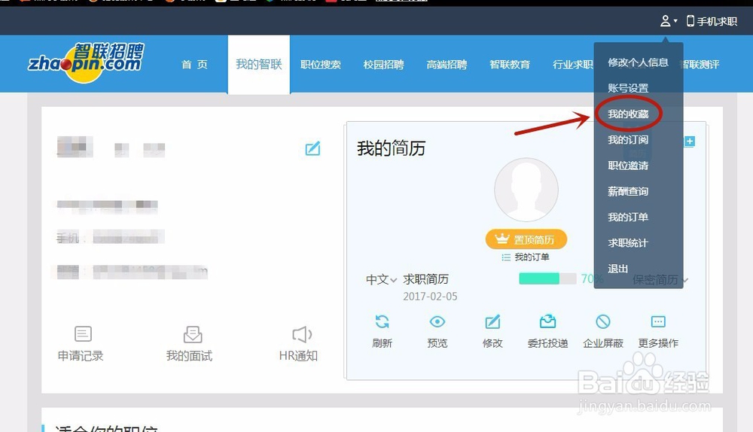Open 智联教育 navigation item

coord(510,64)
